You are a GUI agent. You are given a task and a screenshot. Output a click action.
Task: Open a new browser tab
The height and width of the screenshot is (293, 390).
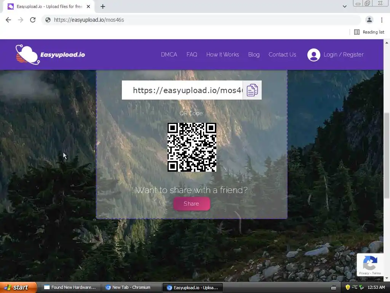pos(103,6)
